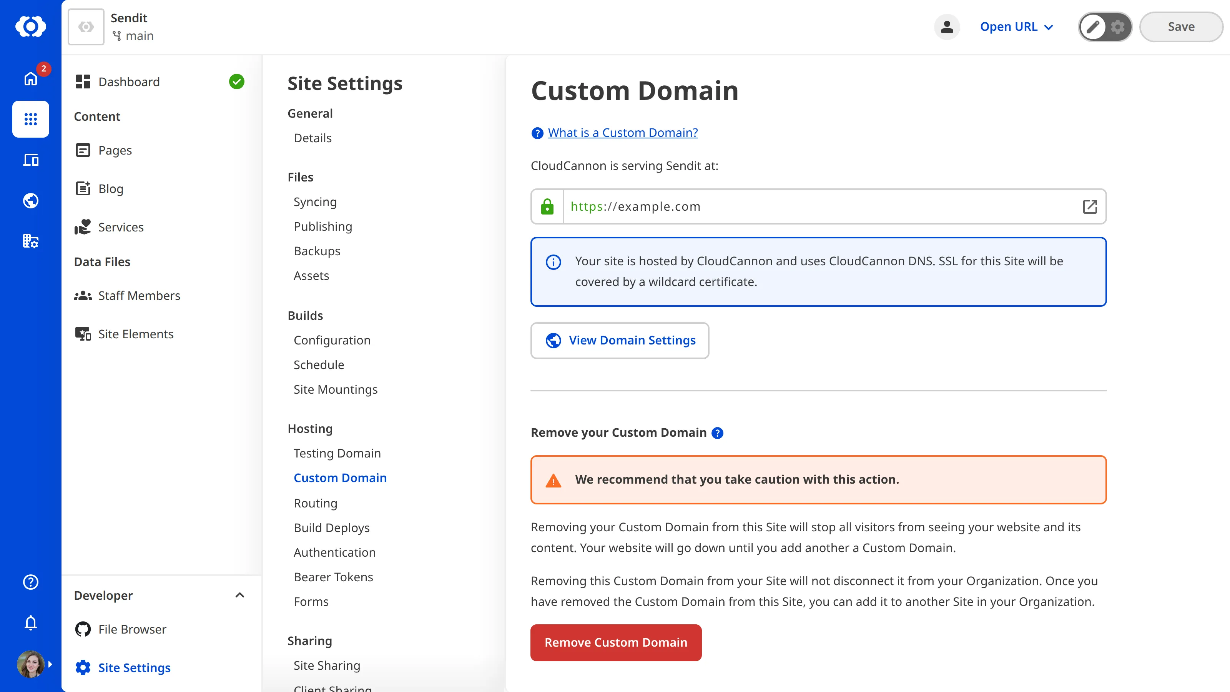Image resolution: width=1230 pixels, height=692 pixels.
Task: Click the Save button
Action: [1181, 27]
